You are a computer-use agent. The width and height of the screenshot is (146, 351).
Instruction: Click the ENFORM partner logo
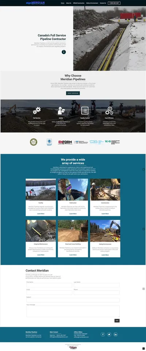pos(65,142)
